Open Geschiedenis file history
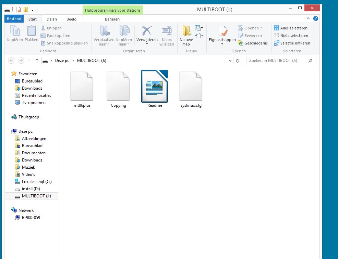Viewport: 338px width, 259px height. [253, 43]
